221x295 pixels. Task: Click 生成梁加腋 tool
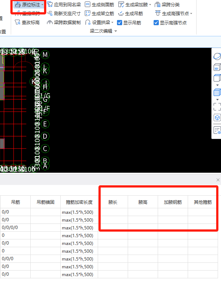click(133, 4)
